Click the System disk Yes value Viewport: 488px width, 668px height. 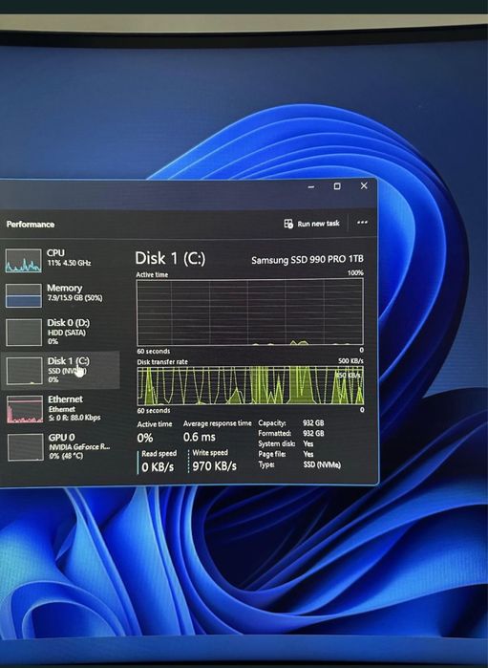tap(308, 444)
